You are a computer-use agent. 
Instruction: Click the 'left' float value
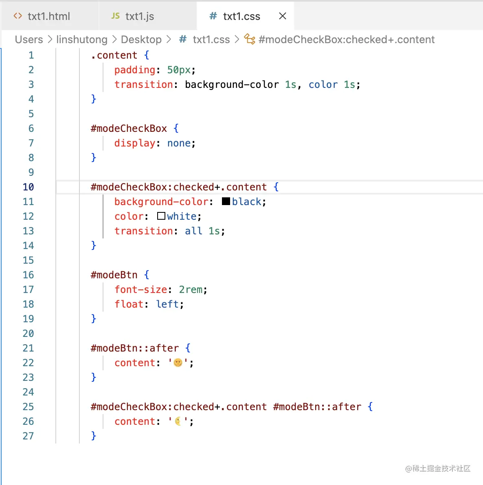coord(167,304)
